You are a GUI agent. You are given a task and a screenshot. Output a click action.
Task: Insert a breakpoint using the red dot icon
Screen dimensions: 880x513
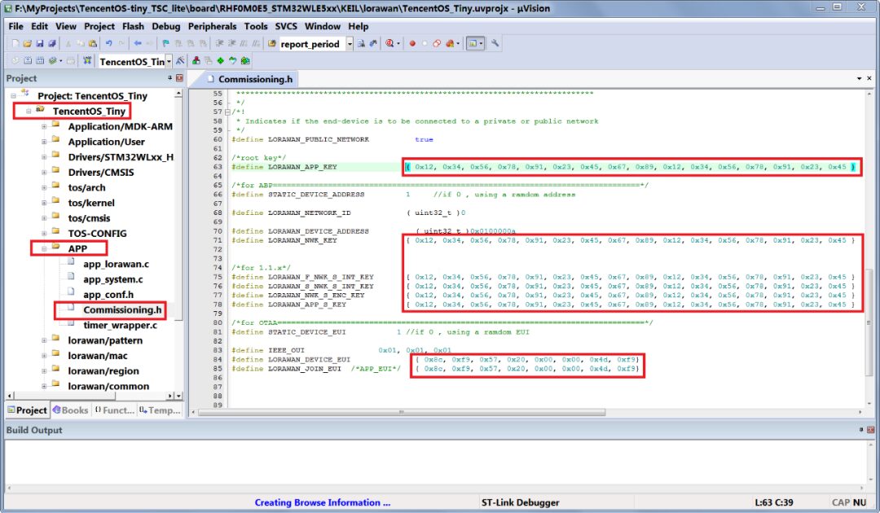412,43
